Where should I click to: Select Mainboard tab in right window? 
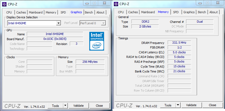[148, 12]
